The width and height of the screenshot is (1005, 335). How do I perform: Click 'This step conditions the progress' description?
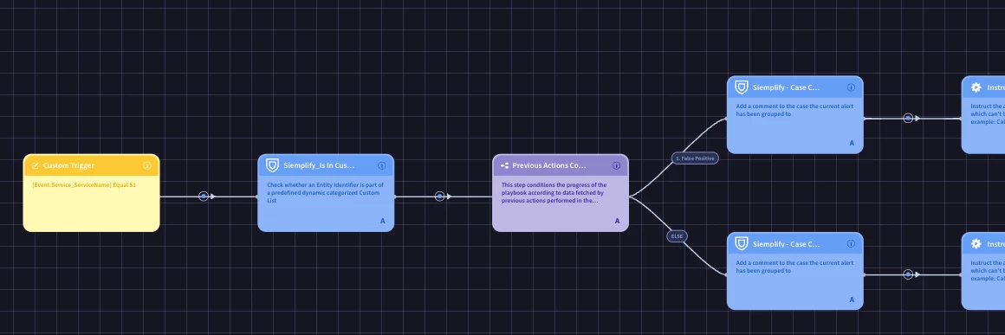554,192
